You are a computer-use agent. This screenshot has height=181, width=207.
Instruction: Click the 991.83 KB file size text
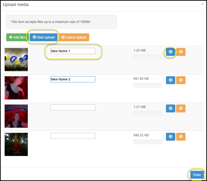[x=141, y=79]
